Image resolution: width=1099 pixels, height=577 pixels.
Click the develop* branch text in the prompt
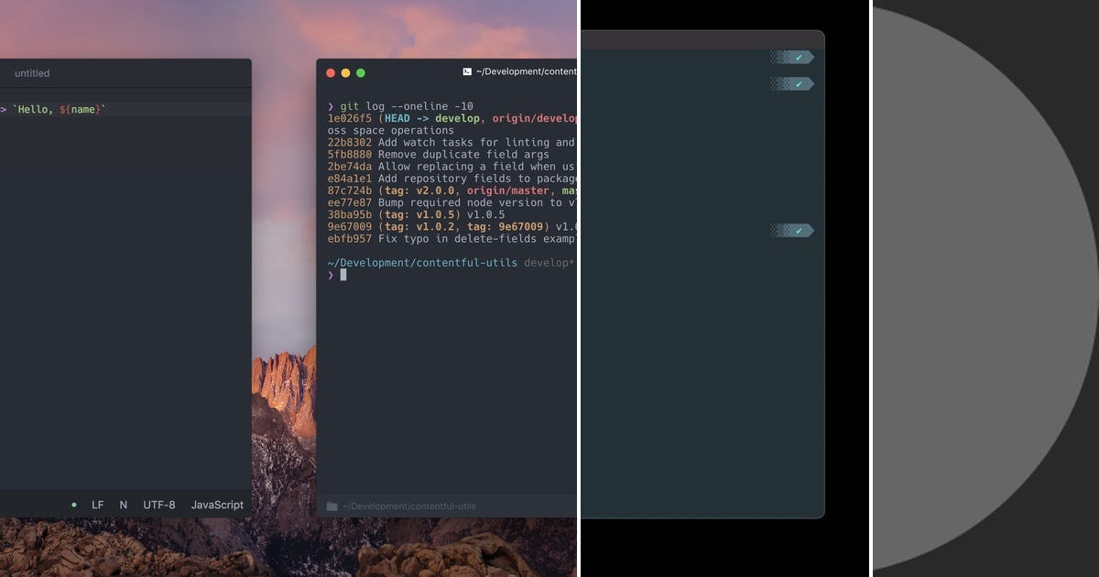coord(549,262)
